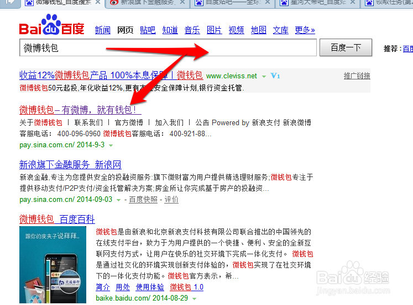Viewport: 413px width, 305px height.
Task: Click the 百度百科 phone thumbnail image
Action: coord(53,265)
